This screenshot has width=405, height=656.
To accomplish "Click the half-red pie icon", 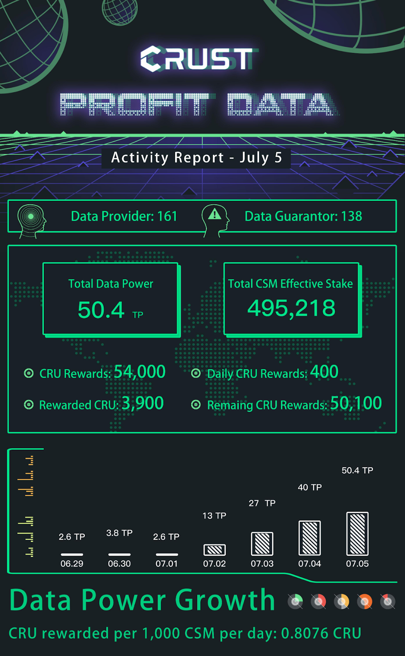I will (319, 601).
